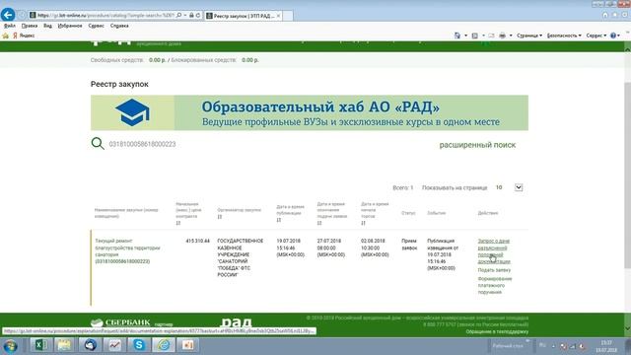Open the Безопасность command bar dropdown

(x=564, y=35)
